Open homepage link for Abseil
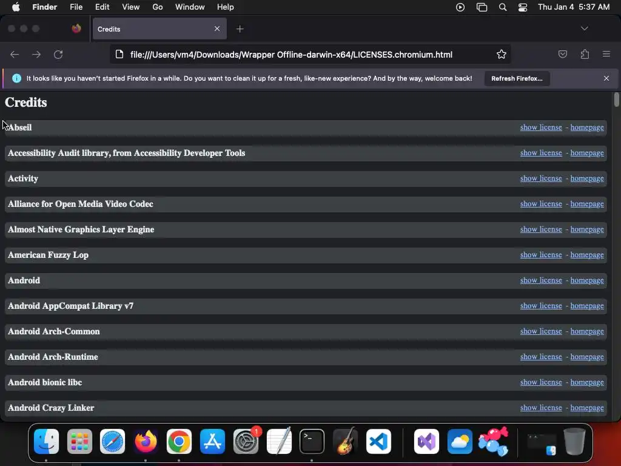This screenshot has height=466, width=621. 587,127
